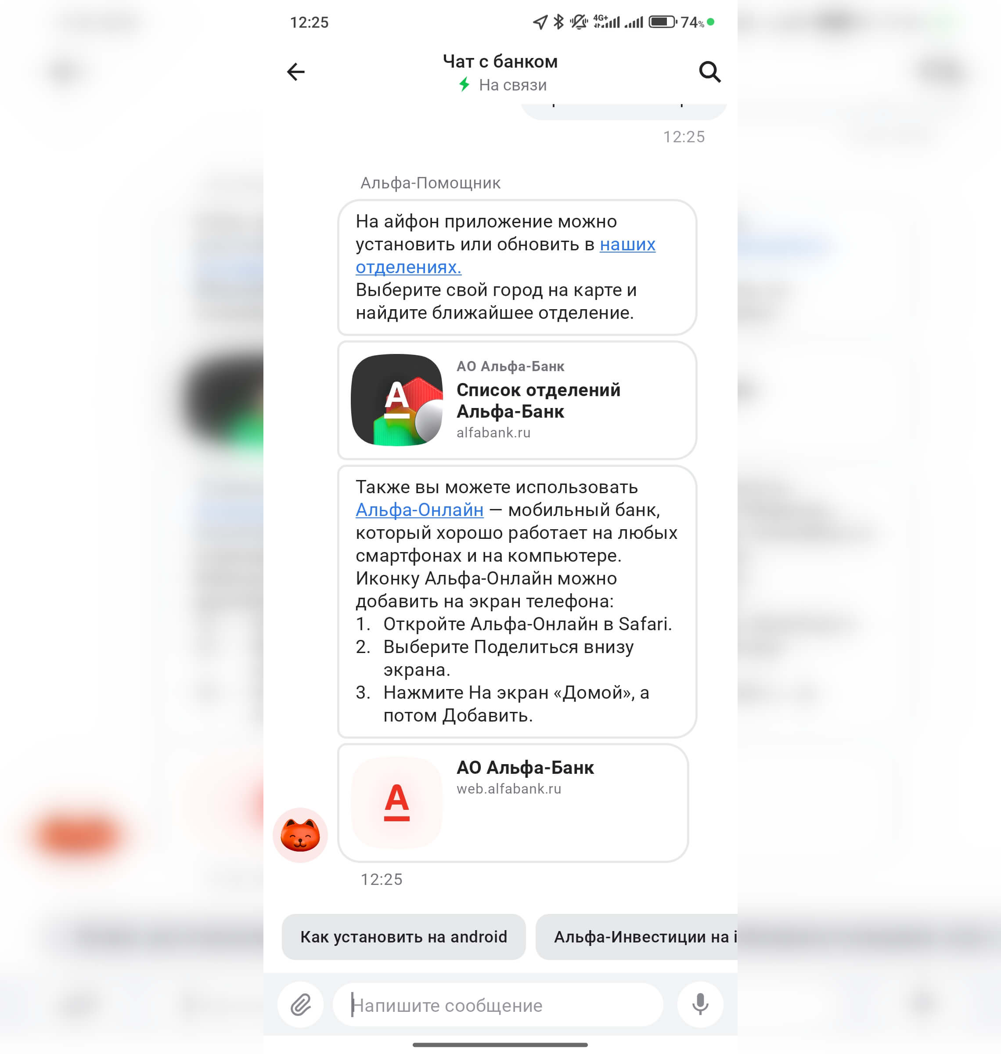This screenshot has width=1001, height=1054.
Task: Tap the Bluetooth icon in status bar
Action: (x=558, y=22)
